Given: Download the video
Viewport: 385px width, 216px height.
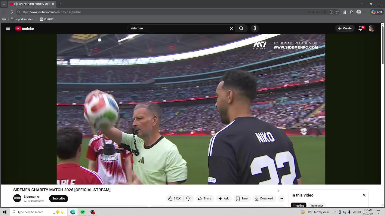Looking at the screenshot, I should click(x=264, y=199).
